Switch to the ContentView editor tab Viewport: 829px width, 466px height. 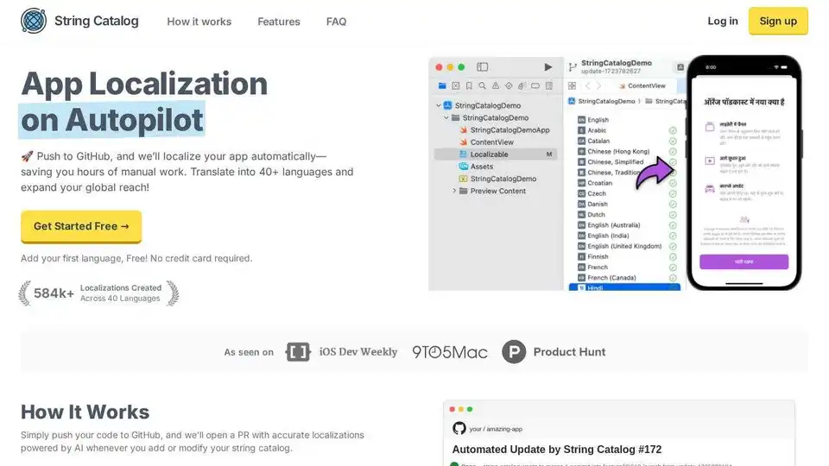pos(642,85)
